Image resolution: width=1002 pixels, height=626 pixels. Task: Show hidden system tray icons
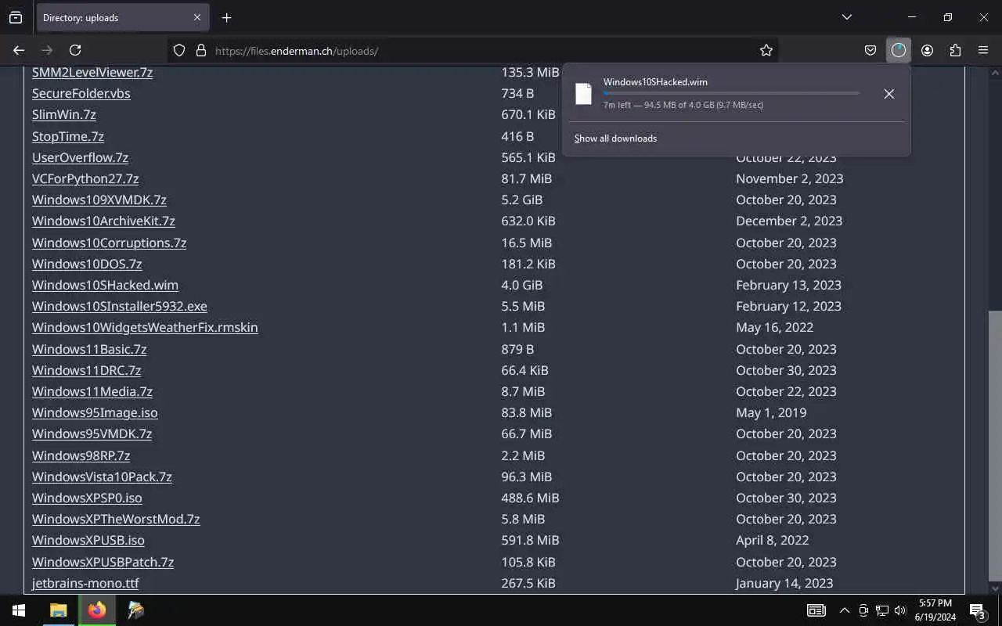[845, 610]
